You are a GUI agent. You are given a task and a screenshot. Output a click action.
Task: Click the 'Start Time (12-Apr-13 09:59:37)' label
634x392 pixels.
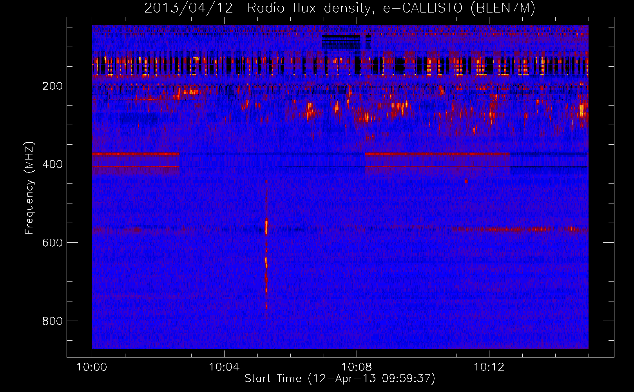click(x=340, y=379)
